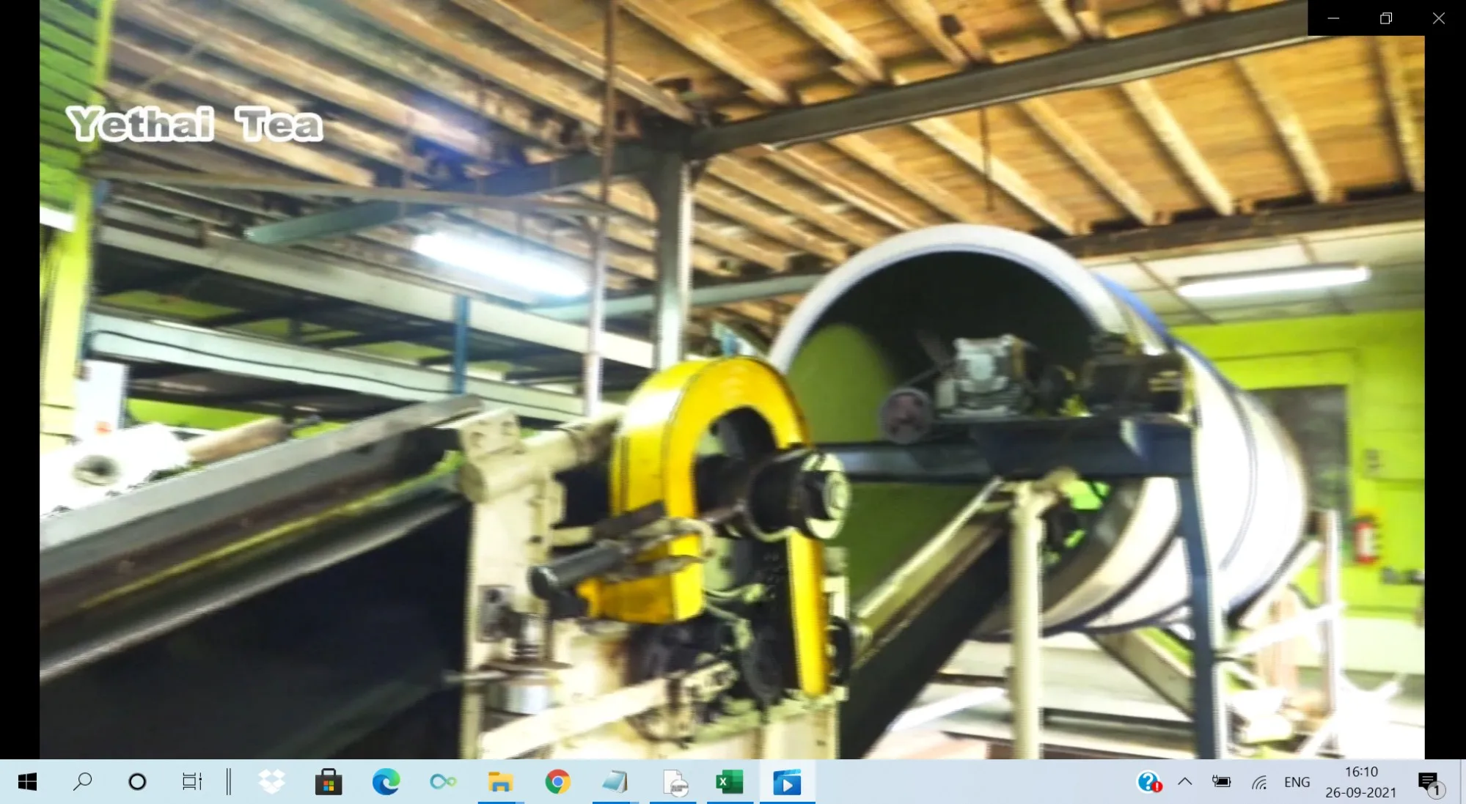Click the Movies & TV player taskbar icon
Viewport: 1466px width, 804px height.
pyautogui.click(x=787, y=782)
